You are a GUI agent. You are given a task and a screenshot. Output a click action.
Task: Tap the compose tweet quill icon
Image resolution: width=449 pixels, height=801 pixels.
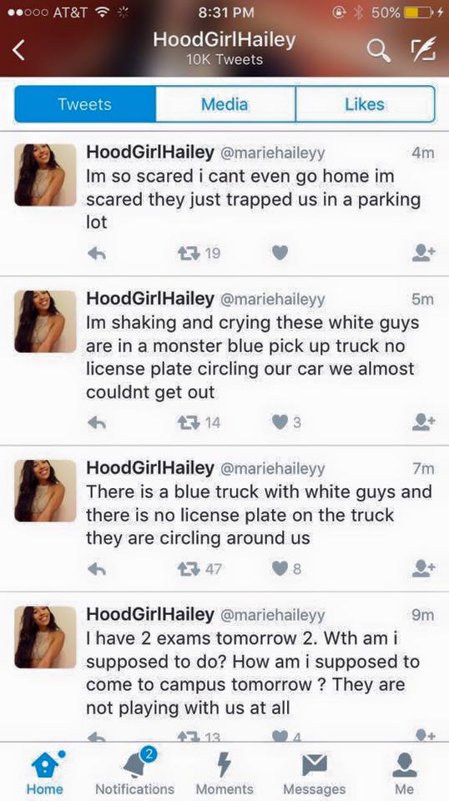pyautogui.click(x=423, y=49)
